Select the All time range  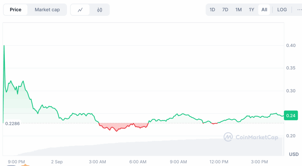tap(264, 10)
